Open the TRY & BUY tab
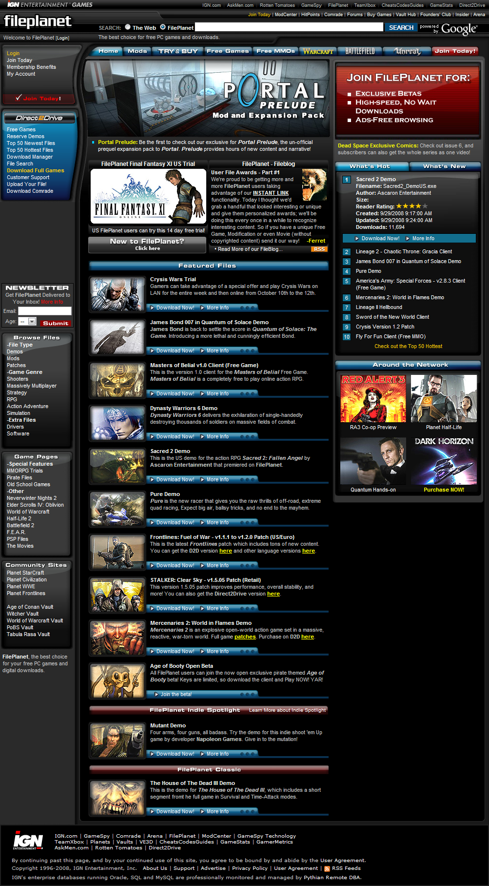The image size is (489, 886). click(178, 51)
